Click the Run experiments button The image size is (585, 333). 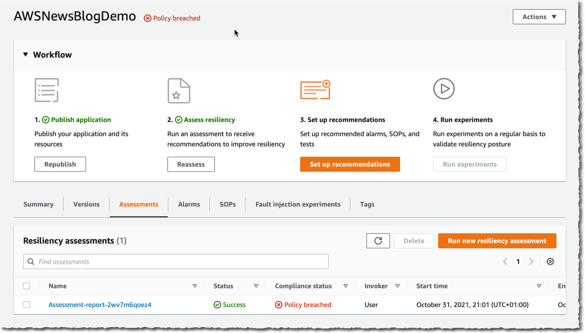470,164
